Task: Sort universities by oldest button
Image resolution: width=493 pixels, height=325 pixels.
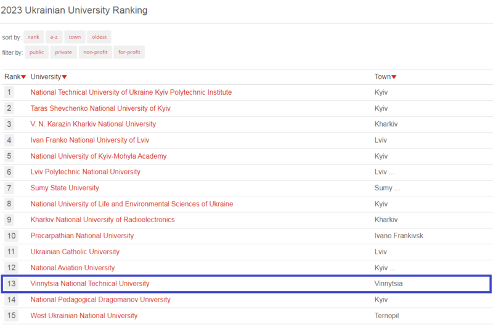Action: 99,37
